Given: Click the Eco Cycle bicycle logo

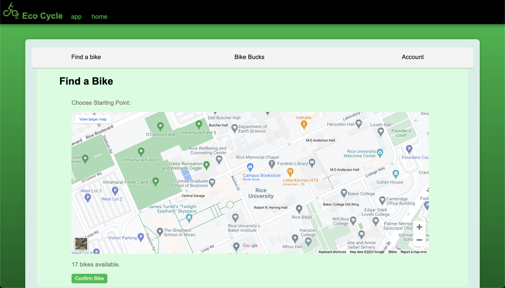Looking at the screenshot, I should (11, 11).
